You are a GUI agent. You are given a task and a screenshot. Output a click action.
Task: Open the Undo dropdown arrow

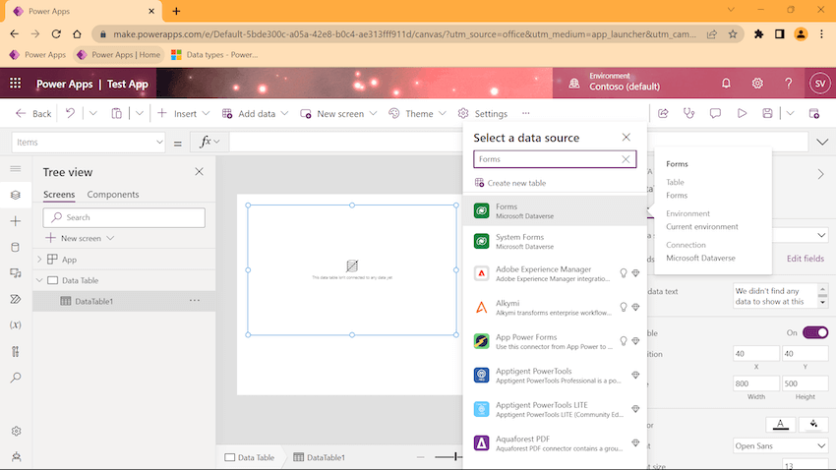92,113
